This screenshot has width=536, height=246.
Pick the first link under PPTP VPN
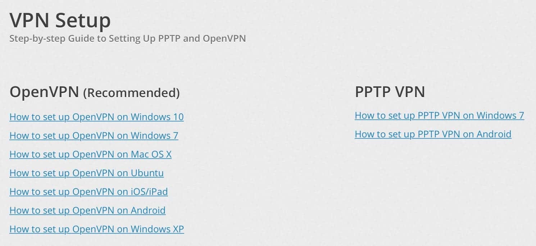439,115
